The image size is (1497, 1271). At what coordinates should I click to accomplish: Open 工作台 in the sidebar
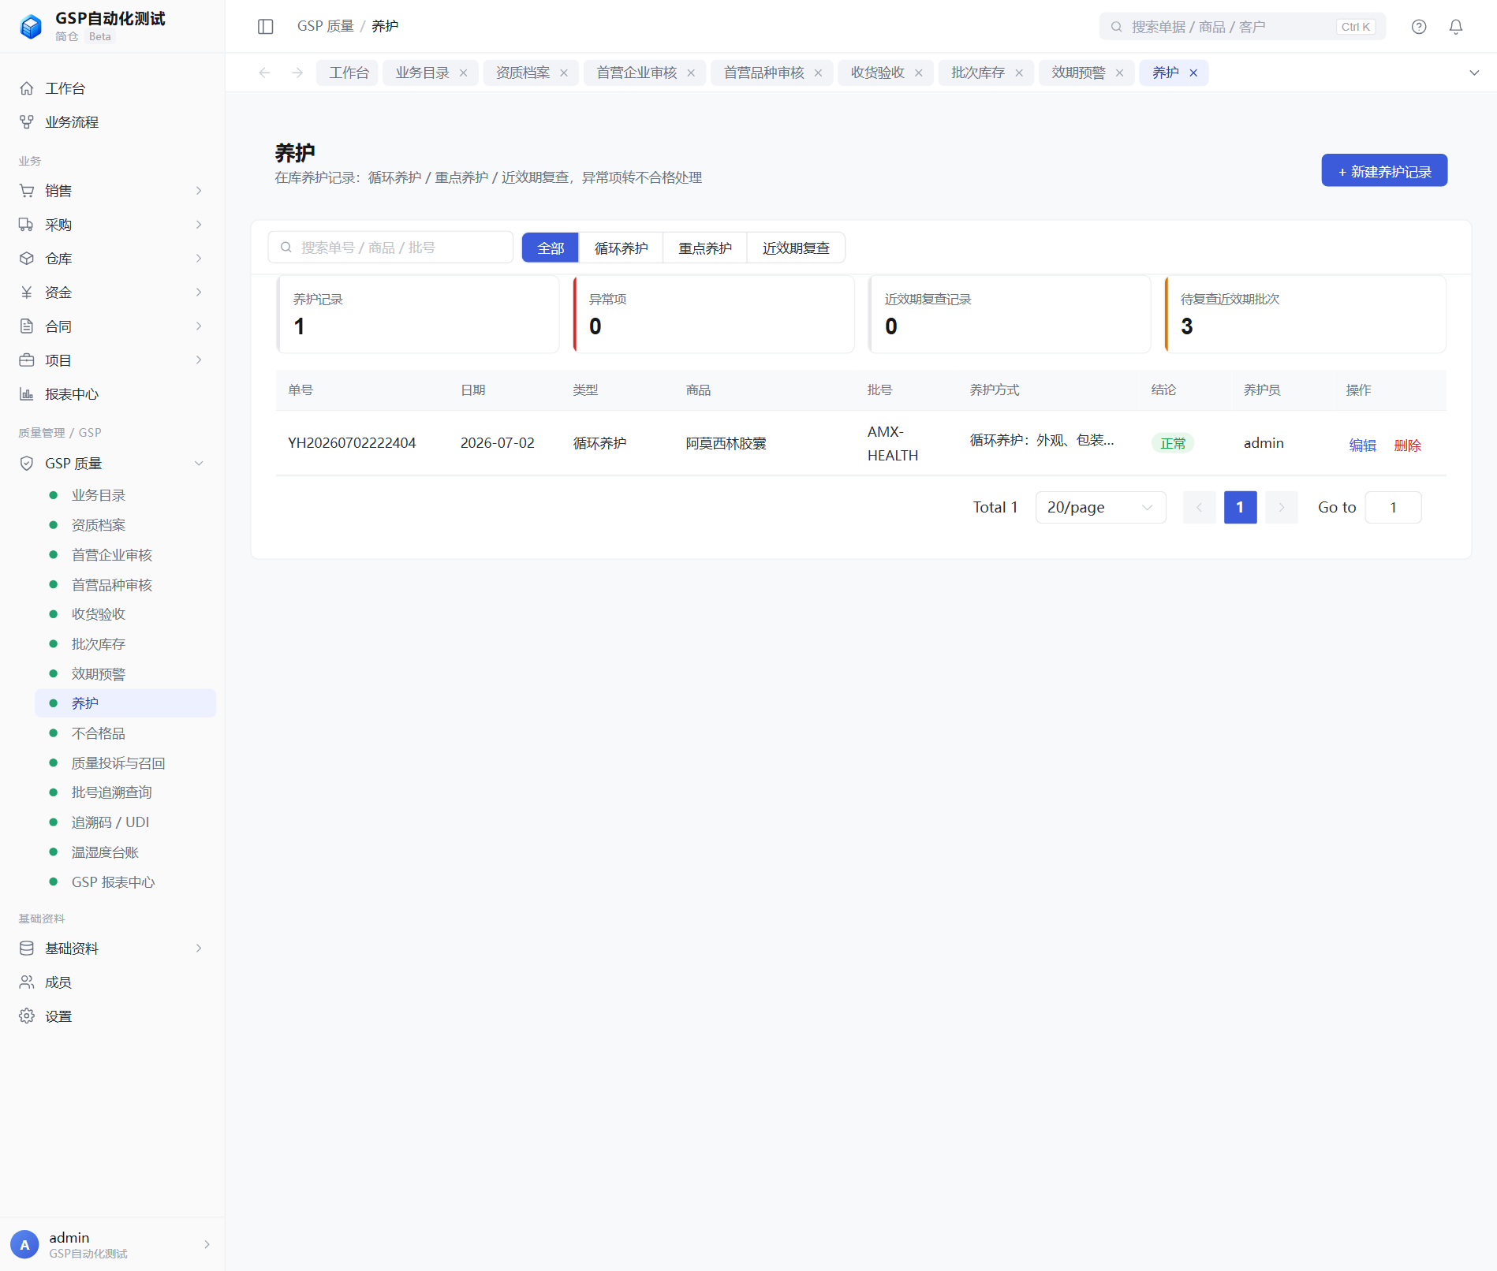112,88
